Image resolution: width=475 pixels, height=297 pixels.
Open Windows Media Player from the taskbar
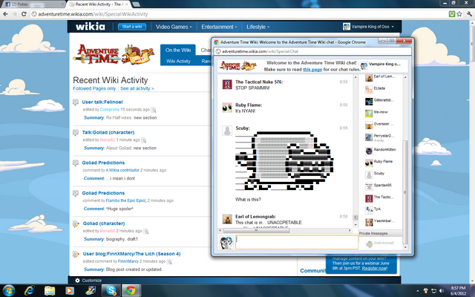click(70, 290)
